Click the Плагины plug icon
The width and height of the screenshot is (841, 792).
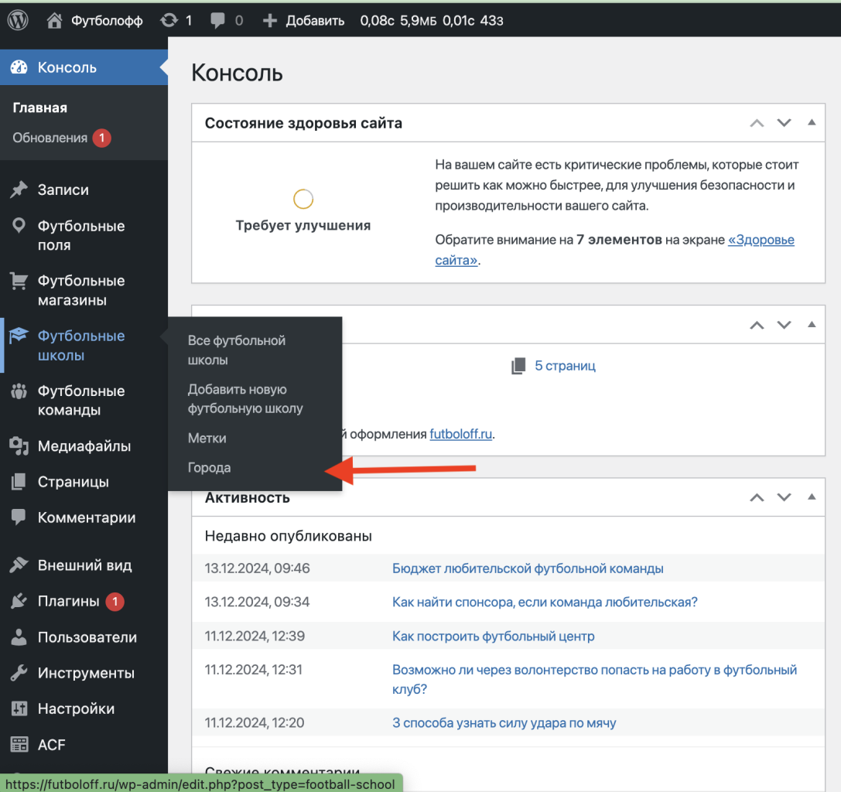point(19,602)
